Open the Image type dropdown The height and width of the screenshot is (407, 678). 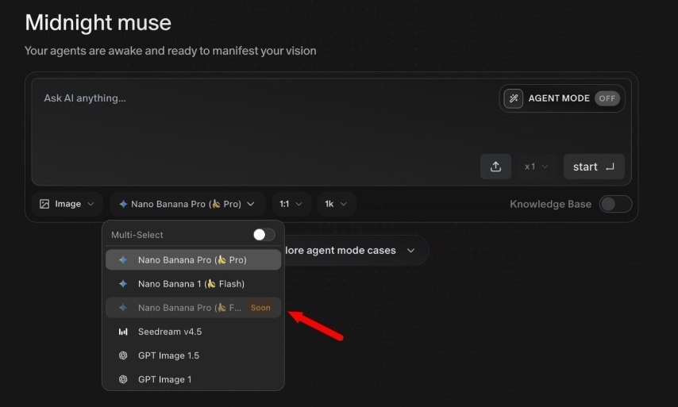tap(67, 204)
